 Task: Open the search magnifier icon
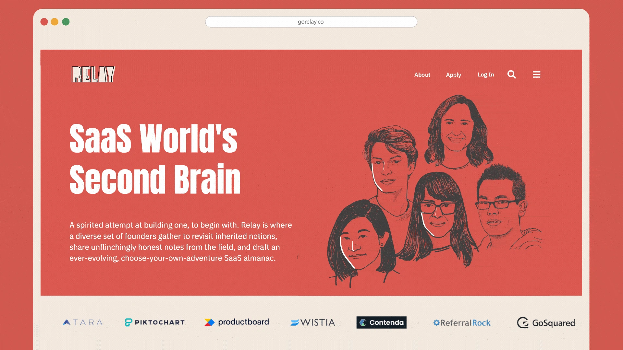click(511, 75)
